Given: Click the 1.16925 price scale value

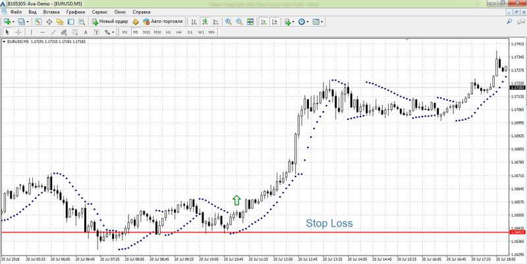Looking at the screenshot, I should 518,136.
